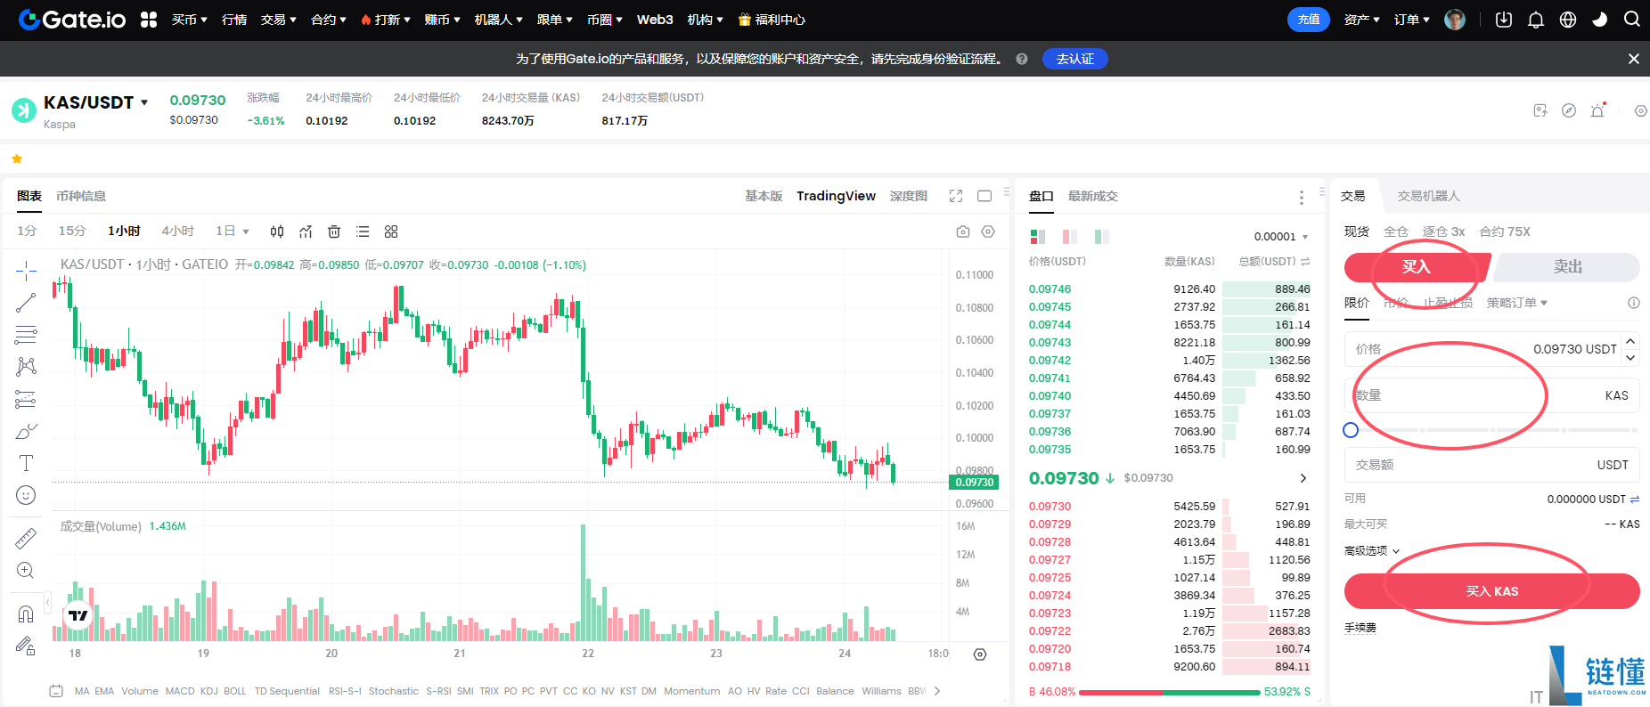Screen dimensions: 1650x707
Task: Expand the 资产 dropdown
Action: tap(1361, 20)
